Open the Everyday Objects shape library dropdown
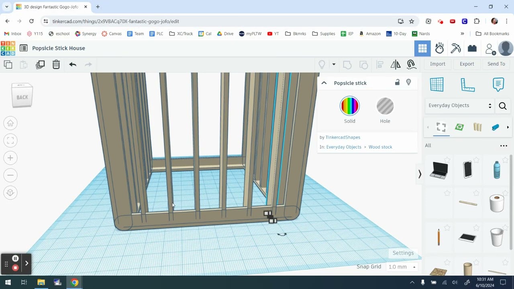 tap(460, 106)
